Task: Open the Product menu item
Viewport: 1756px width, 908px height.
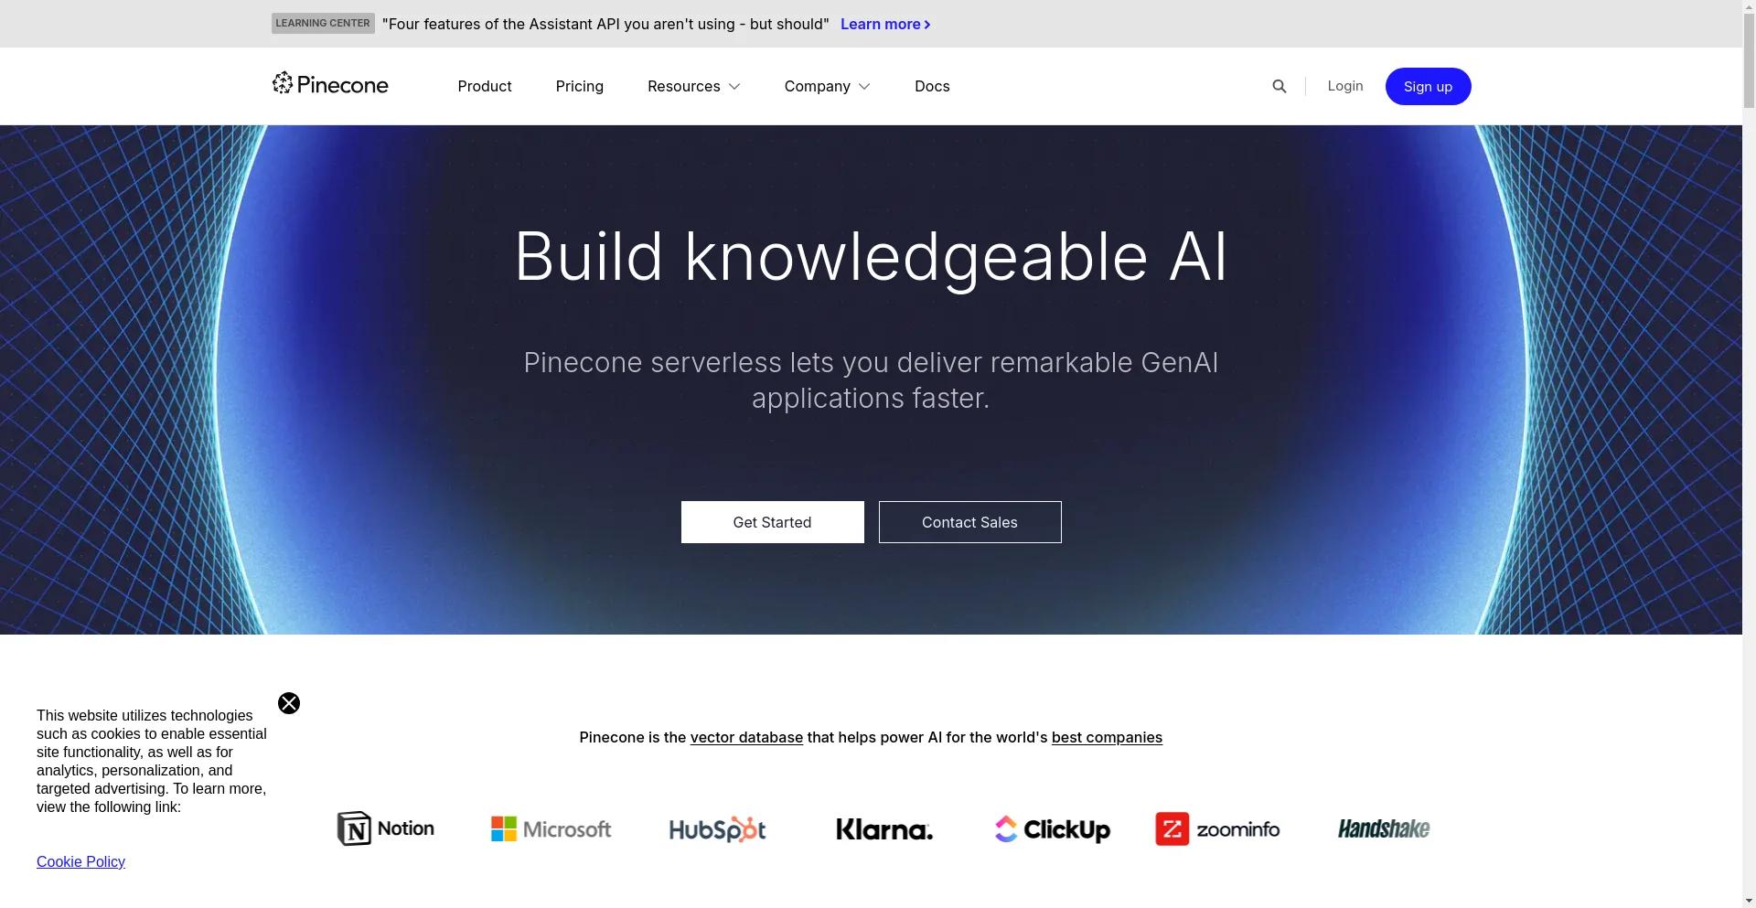Action: [x=485, y=86]
